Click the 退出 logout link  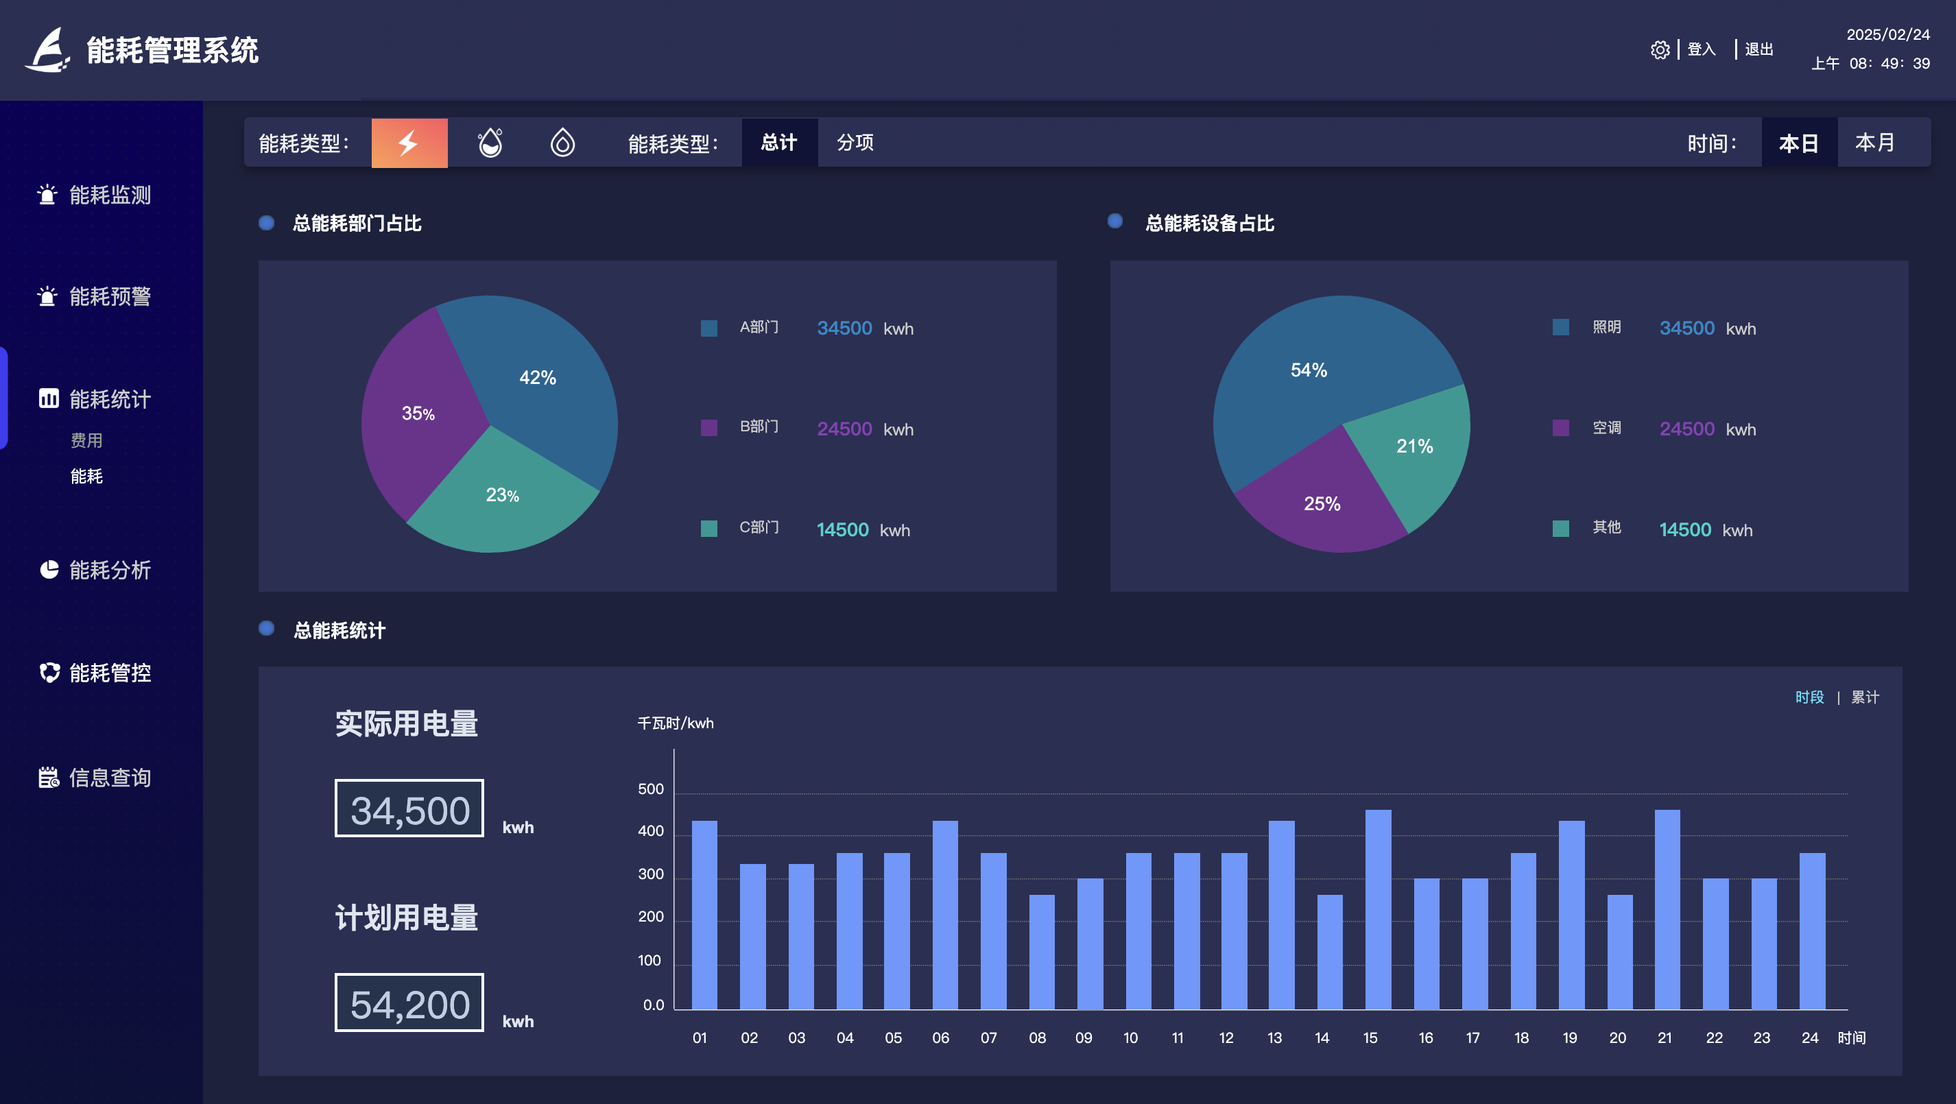click(1758, 50)
